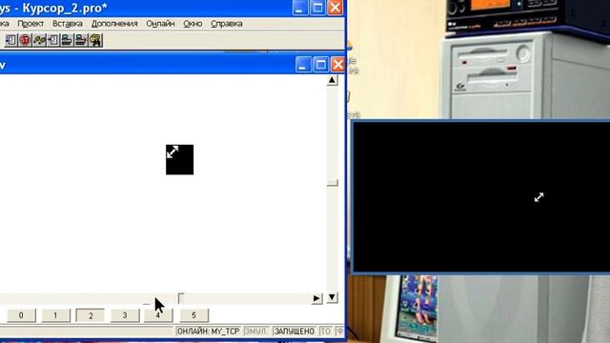Image resolution: width=610 pixels, height=343 pixels.
Task: Click the red Stop icon in toolbar
Action: coord(26,40)
